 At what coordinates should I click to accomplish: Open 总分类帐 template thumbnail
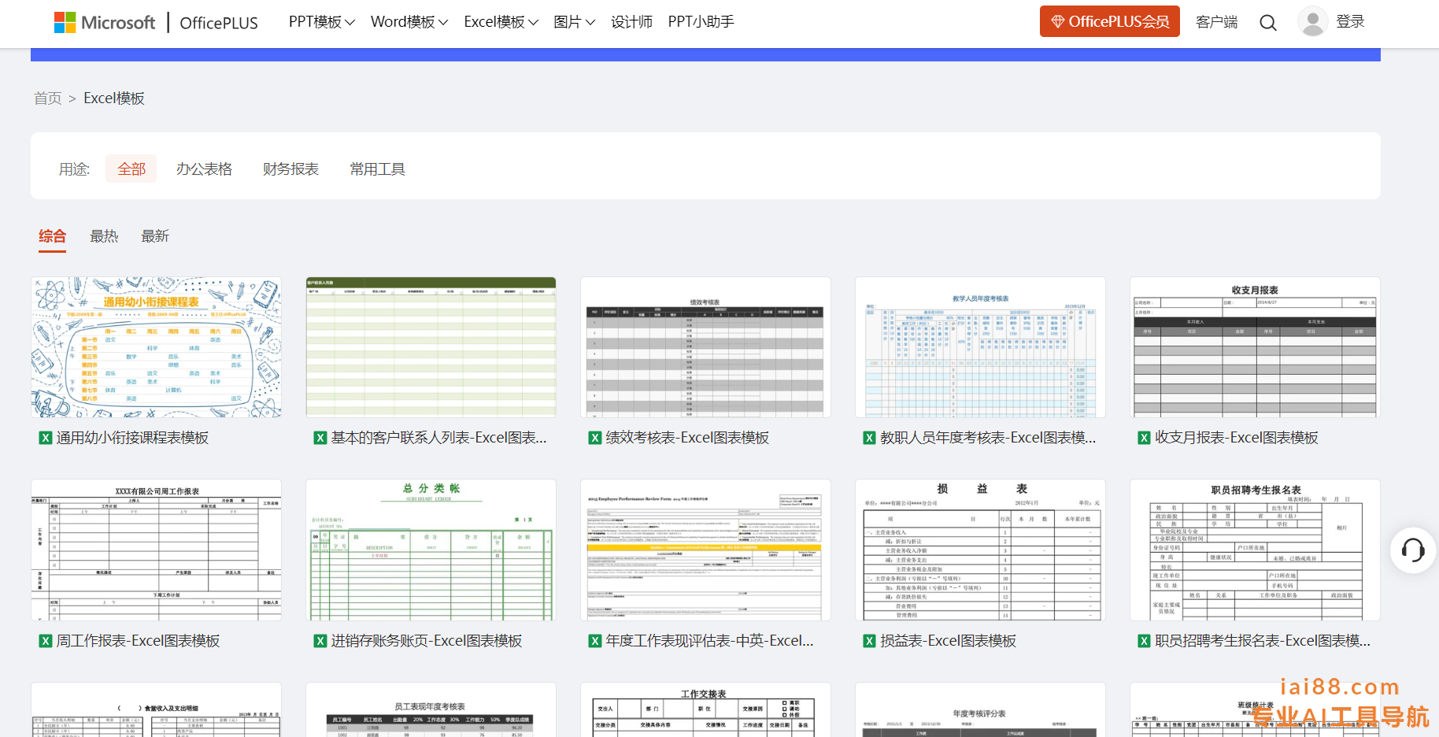[431, 550]
